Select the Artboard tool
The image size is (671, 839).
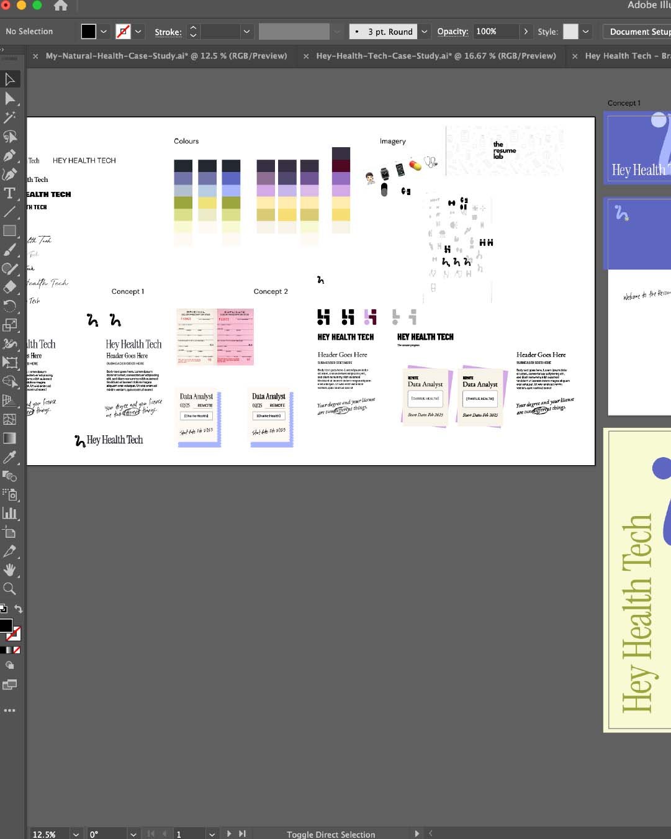click(10, 532)
